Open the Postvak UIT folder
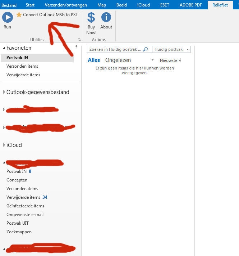239x256 pixels. pos(18,223)
